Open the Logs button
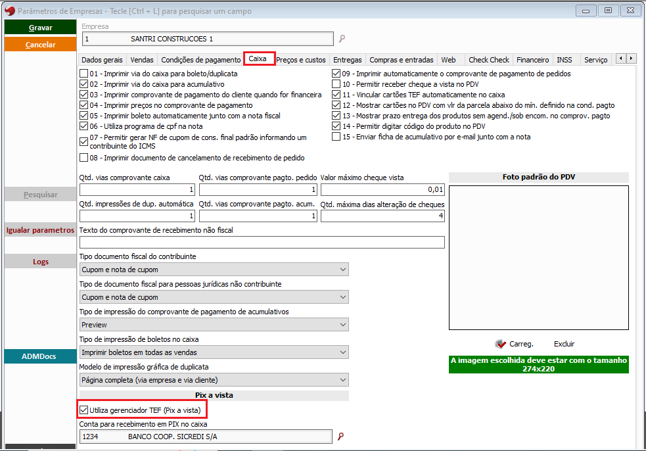646x451 pixels. (40, 262)
